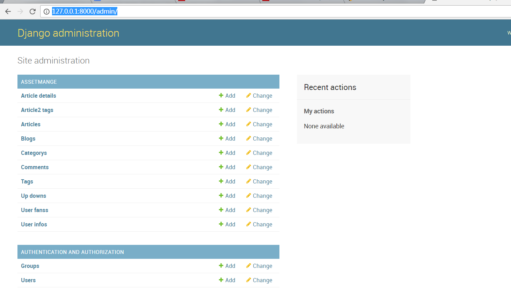Viewport: 511px width, 293px height.
Task: Add a new Articles entry
Action: (x=227, y=124)
